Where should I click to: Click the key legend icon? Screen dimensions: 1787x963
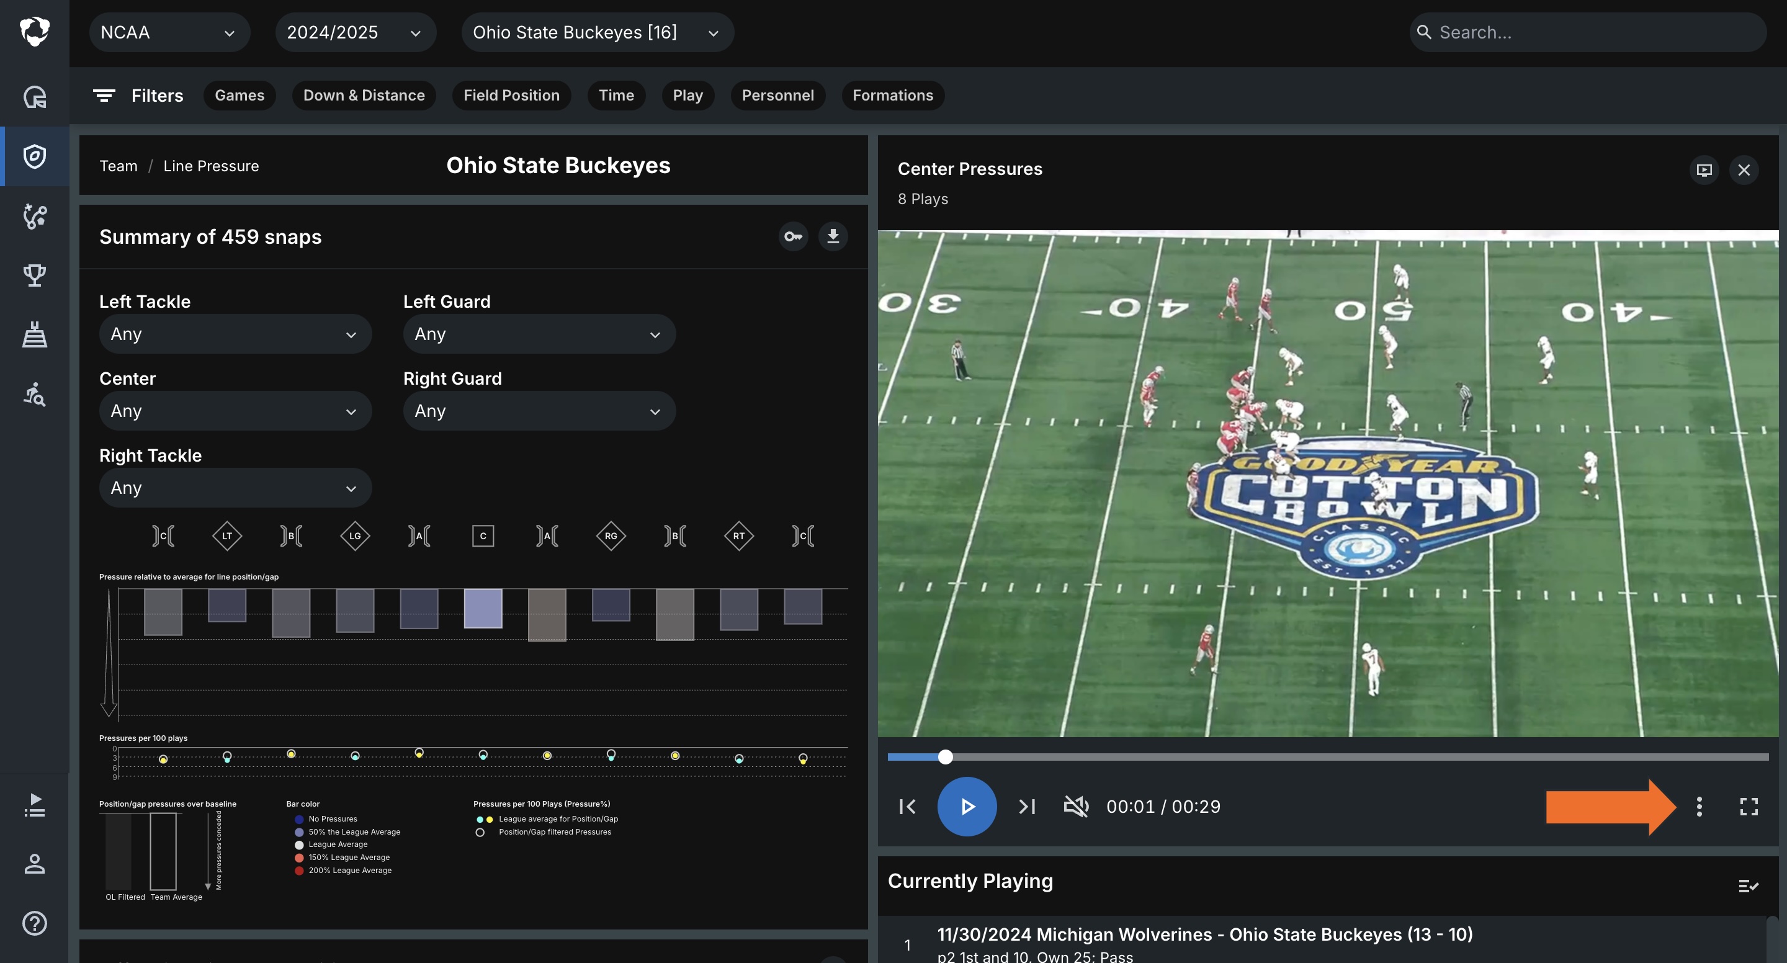tap(793, 236)
